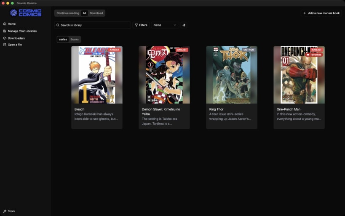Click the Favorites heart badge

coord(314,55)
